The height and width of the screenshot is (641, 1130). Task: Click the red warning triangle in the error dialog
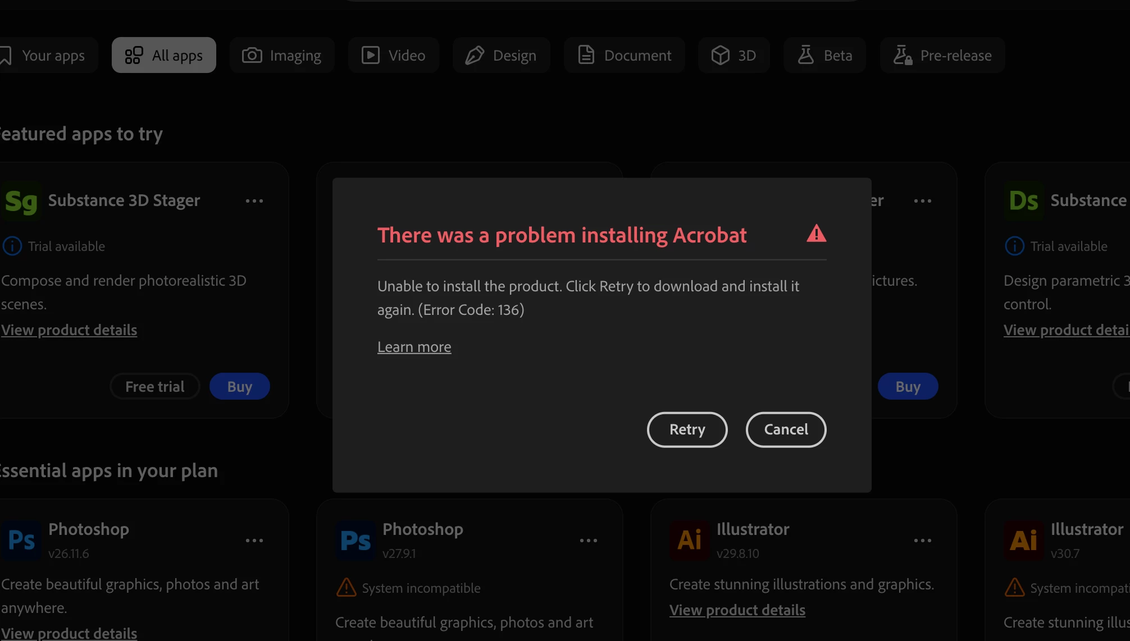coord(816,233)
